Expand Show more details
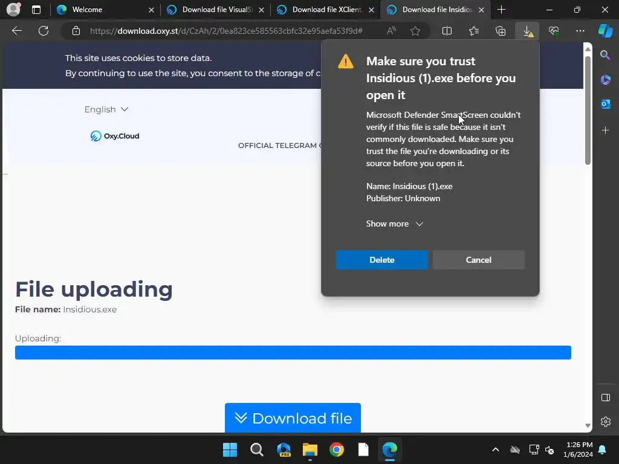The width and height of the screenshot is (619, 464). point(394,224)
